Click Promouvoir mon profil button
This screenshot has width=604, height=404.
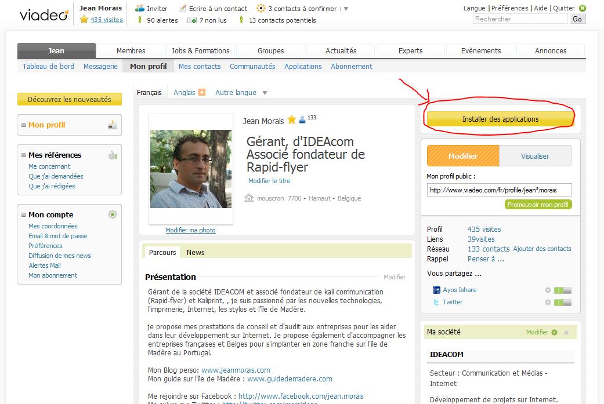coord(538,204)
